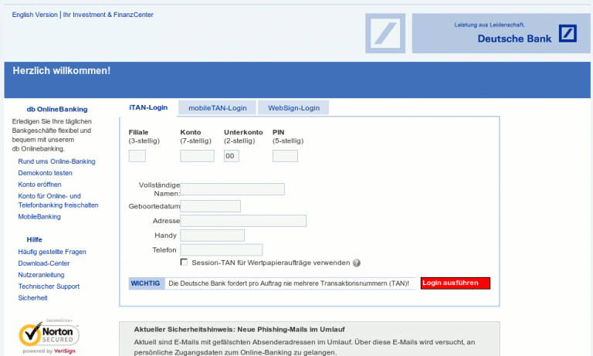Click the Norton Secured seal
Viewport: 593px width, 356px height.
[x=49, y=333]
